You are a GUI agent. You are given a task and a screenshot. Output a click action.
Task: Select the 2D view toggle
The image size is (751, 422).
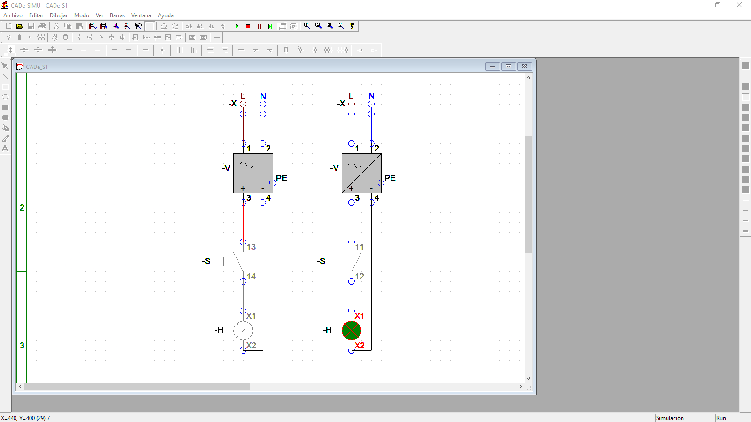[x=192, y=37]
